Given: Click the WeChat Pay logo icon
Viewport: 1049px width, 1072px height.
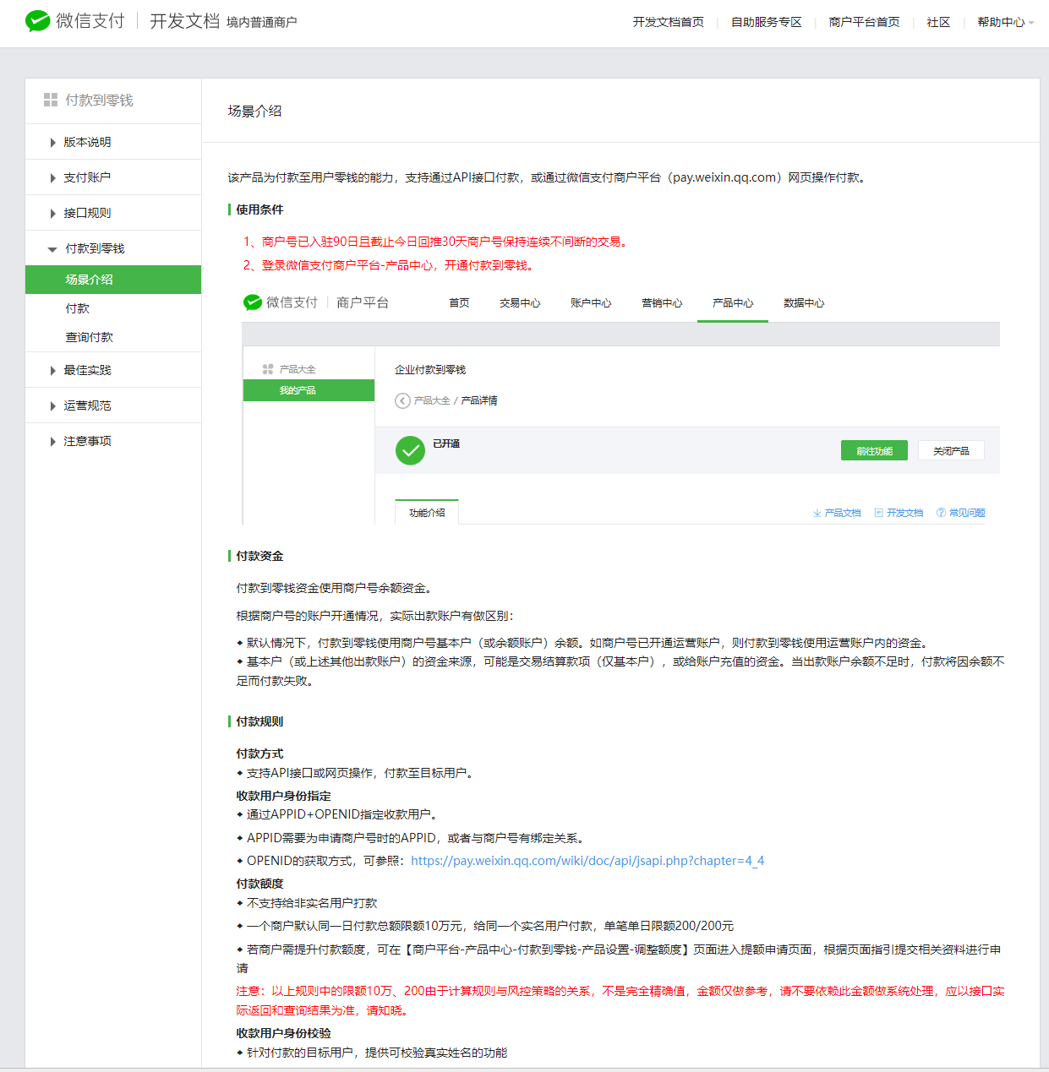Looking at the screenshot, I should [38, 21].
